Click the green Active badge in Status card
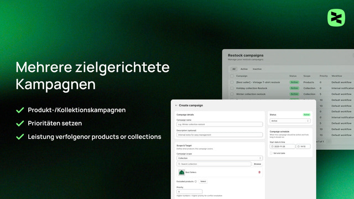354x199 pixels. click(306, 114)
